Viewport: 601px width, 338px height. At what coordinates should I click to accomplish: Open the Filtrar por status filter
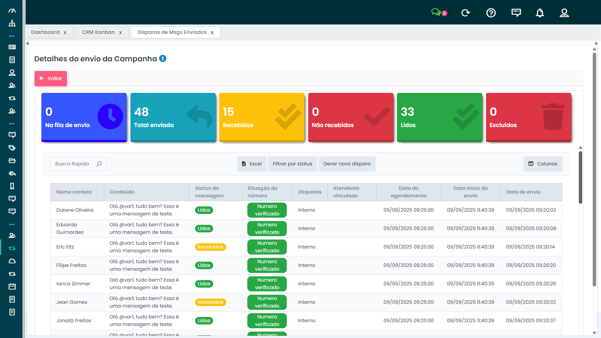click(292, 164)
